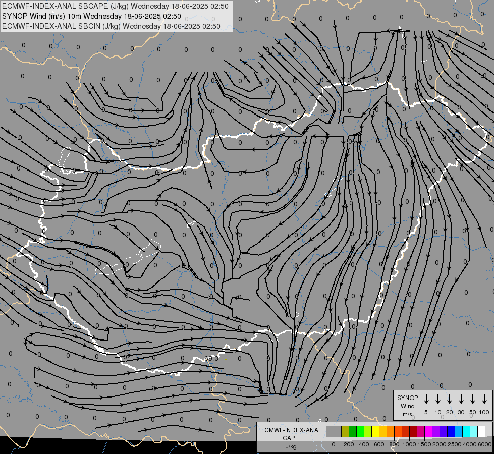Click the wind arrow above the 20 m/s label
This screenshot has height=454, width=494.
450,399
